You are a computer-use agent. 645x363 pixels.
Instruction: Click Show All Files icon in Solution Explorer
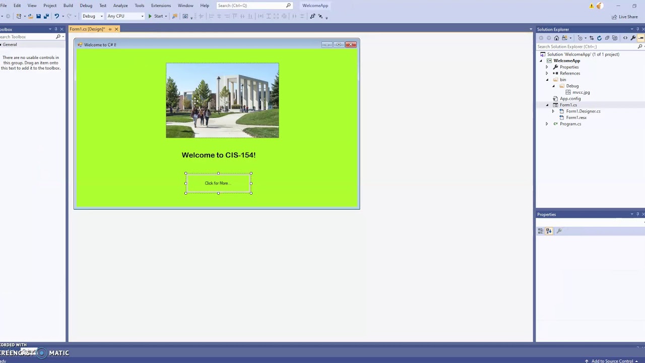[615, 38]
